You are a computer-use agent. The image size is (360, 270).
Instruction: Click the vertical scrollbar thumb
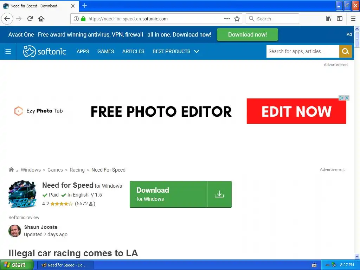(357, 40)
